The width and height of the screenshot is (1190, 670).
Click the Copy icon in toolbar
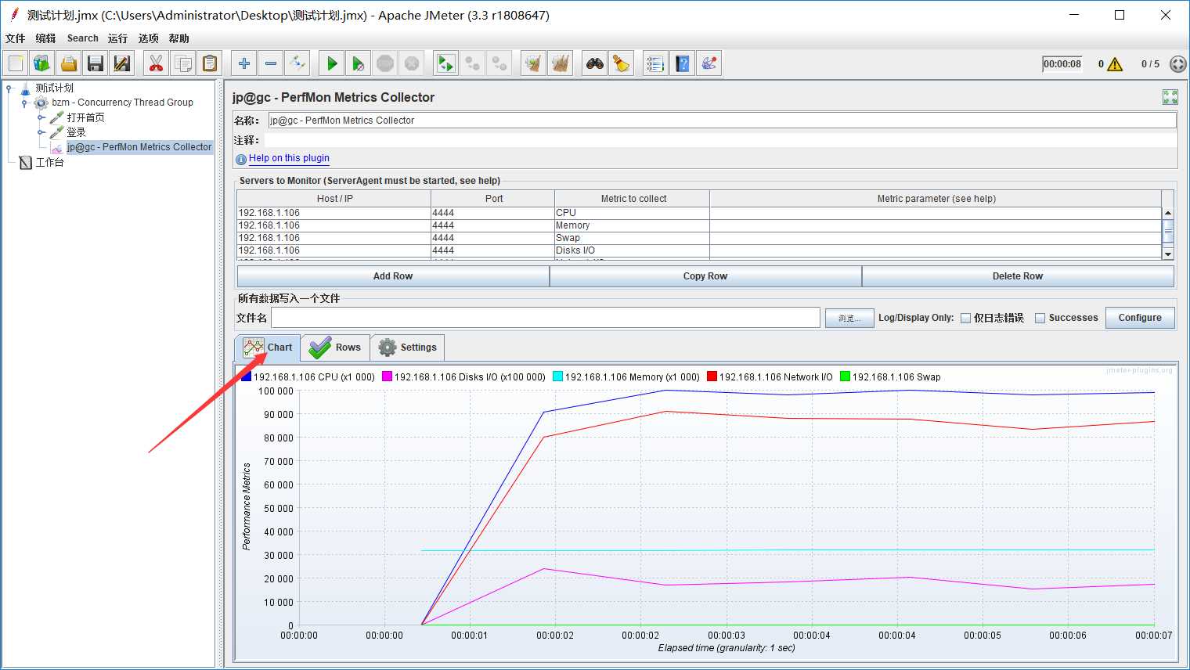point(183,63)
